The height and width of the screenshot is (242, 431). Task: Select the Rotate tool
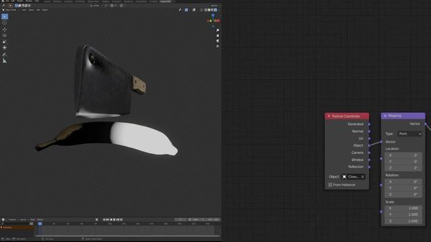(x=5, y=36)
